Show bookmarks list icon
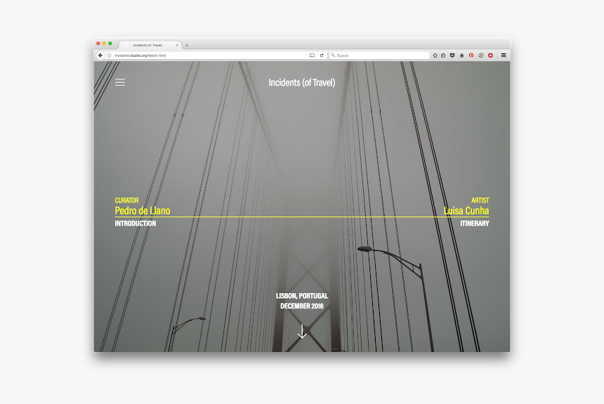Image resolution: width=604 pixels, height=404 pixels. coord(443,56)
